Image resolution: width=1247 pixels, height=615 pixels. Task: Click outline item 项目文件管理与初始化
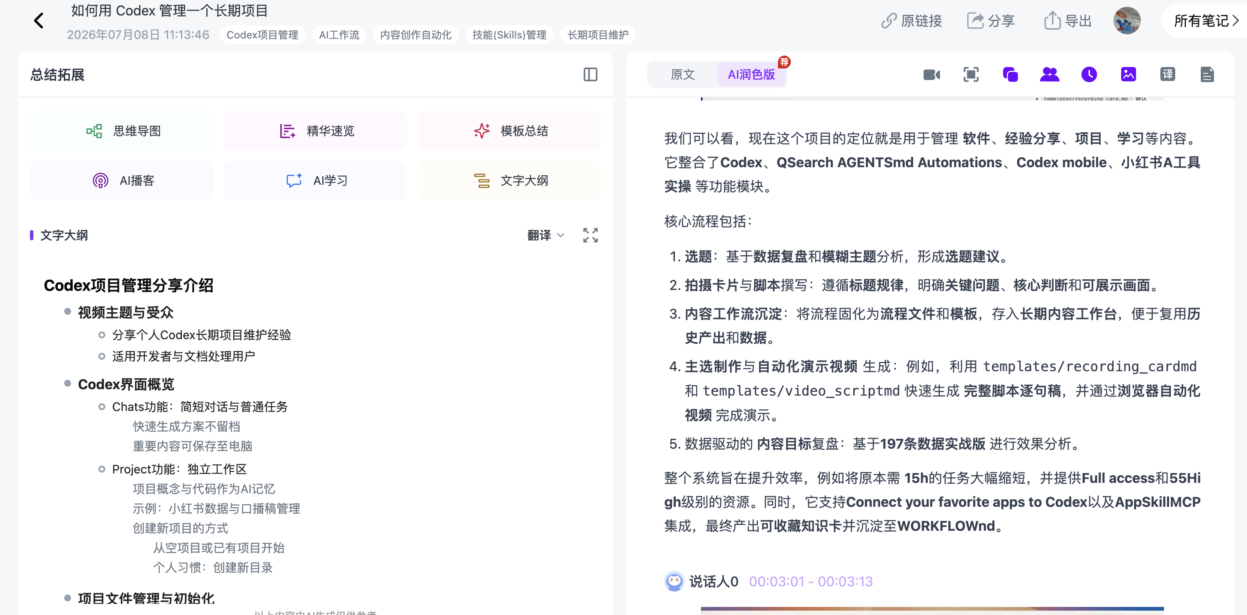point(146,599)
